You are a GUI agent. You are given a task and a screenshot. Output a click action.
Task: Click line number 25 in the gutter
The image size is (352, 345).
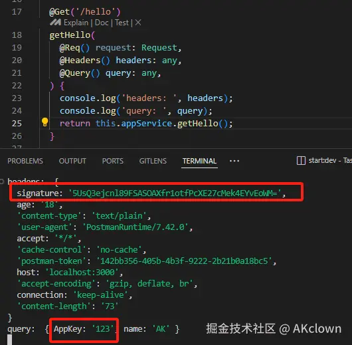click(x=17, y=124)
